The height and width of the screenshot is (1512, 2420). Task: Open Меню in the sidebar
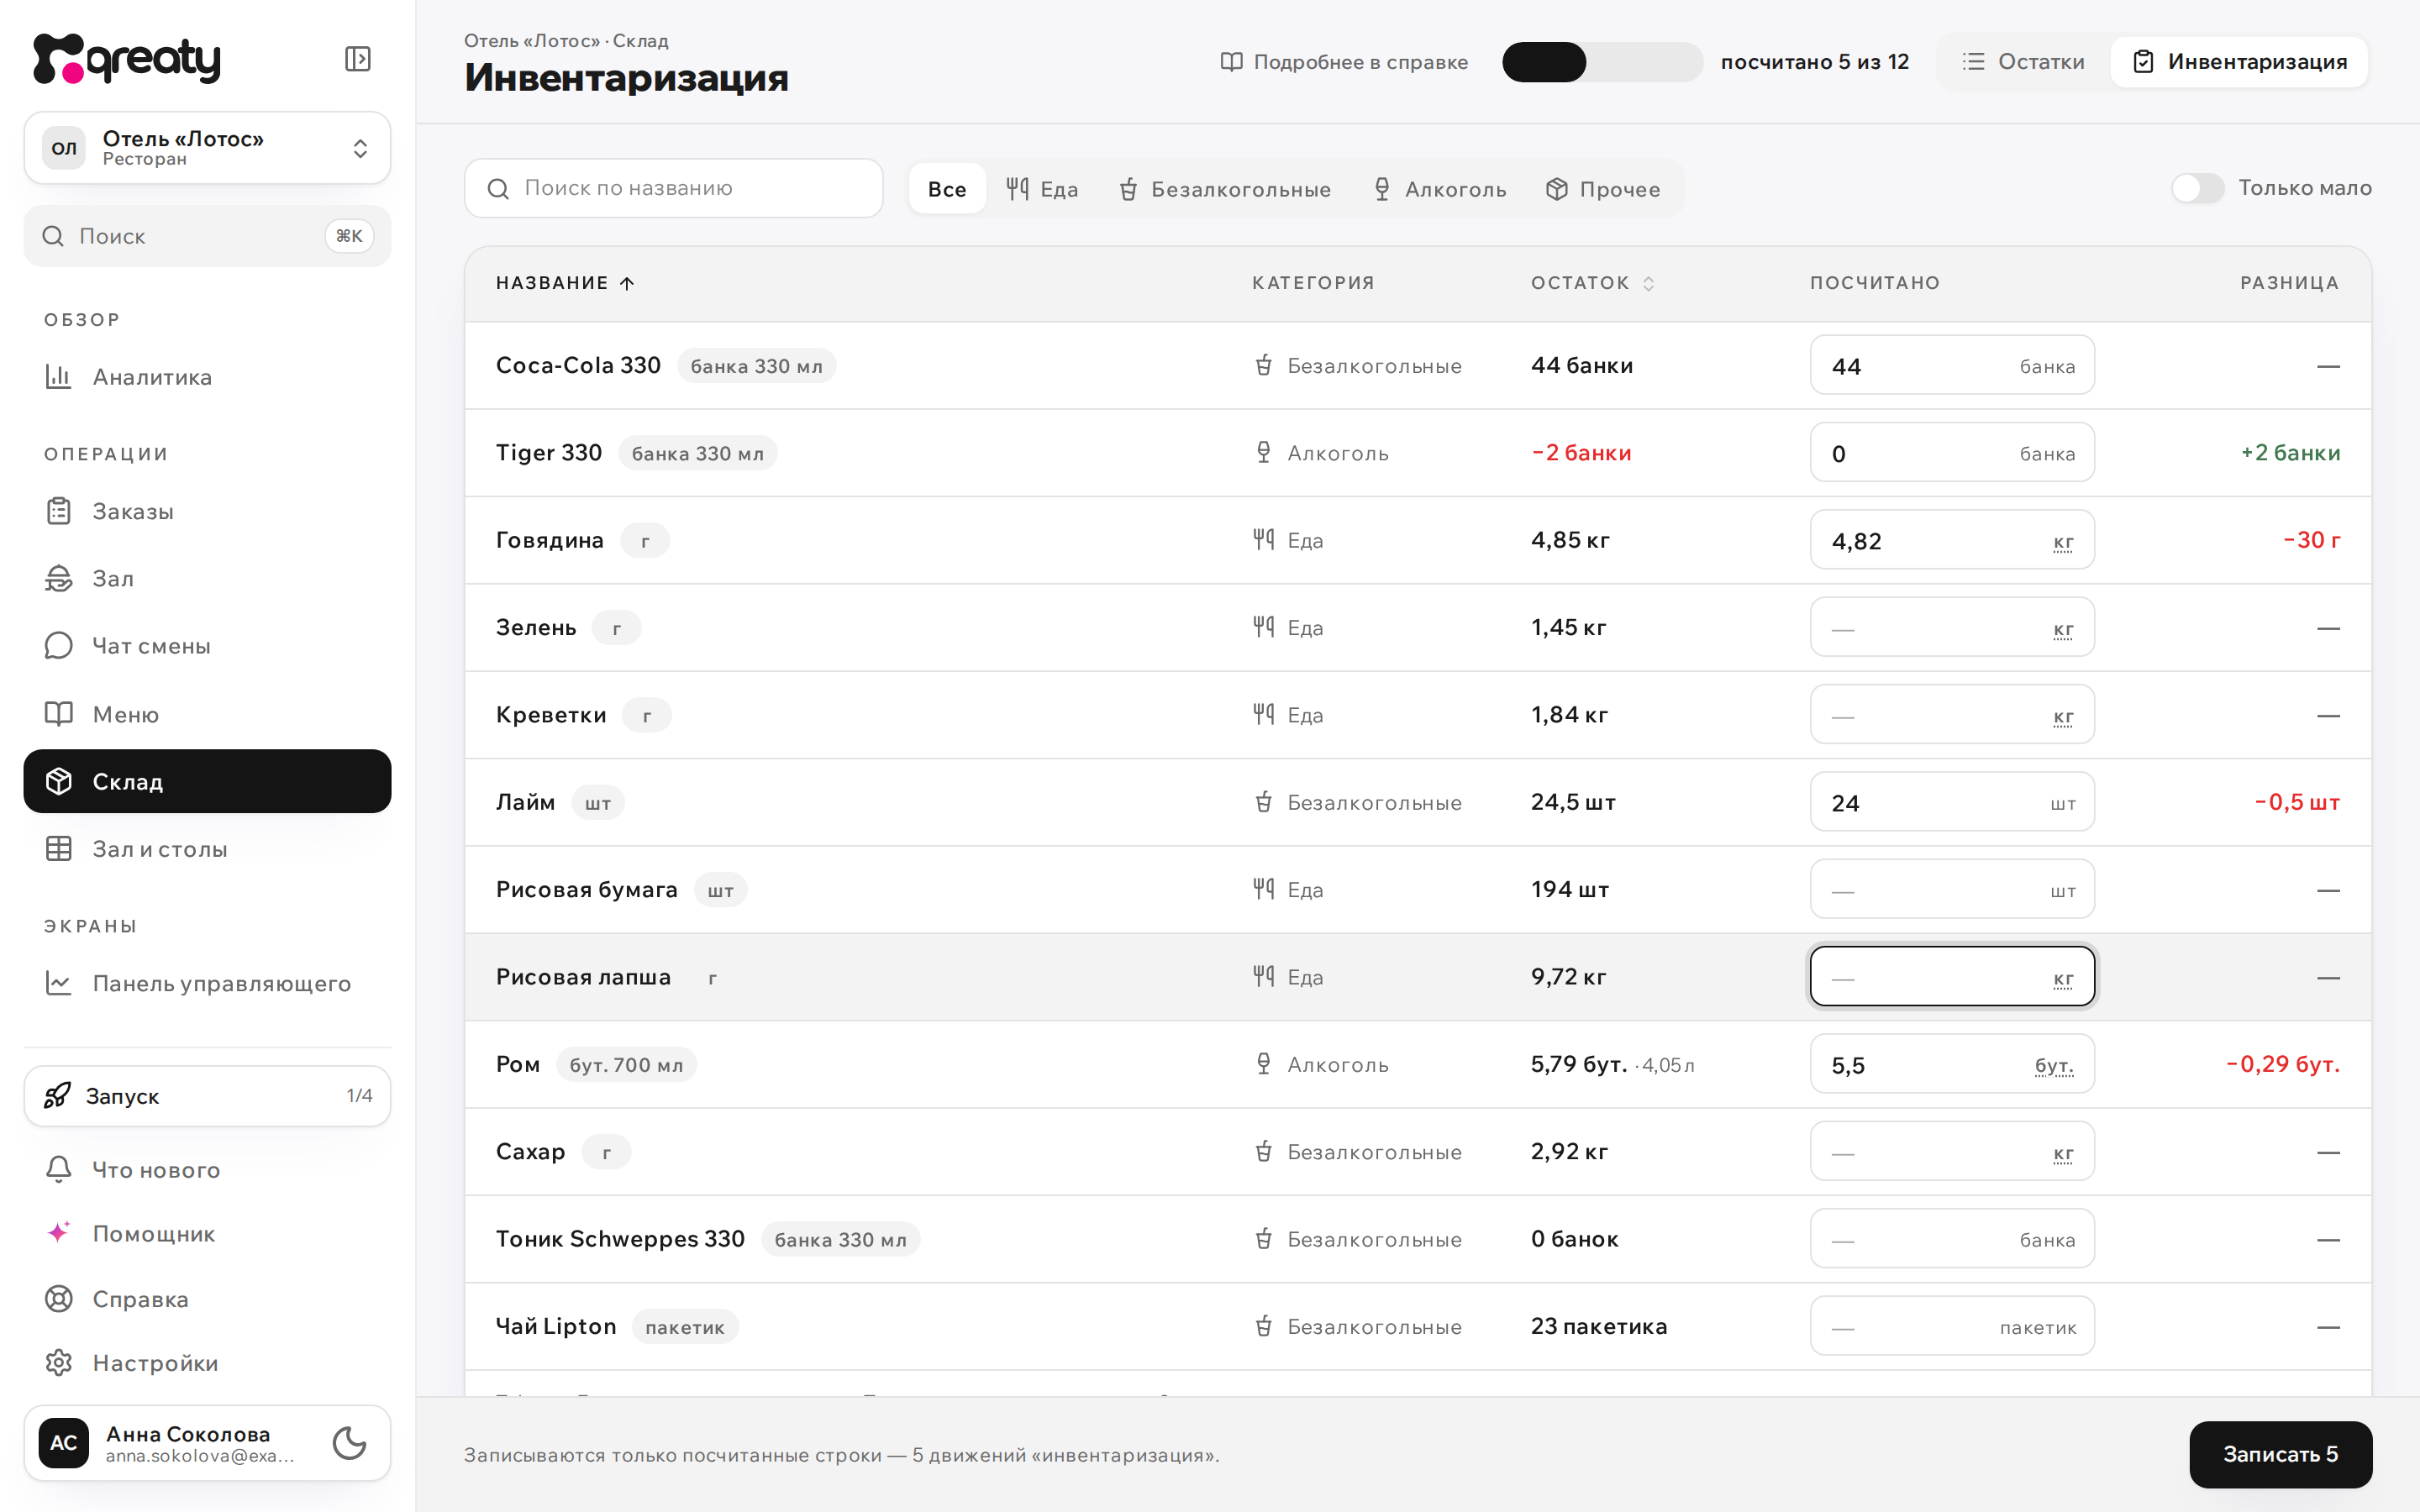click(207, 714)
